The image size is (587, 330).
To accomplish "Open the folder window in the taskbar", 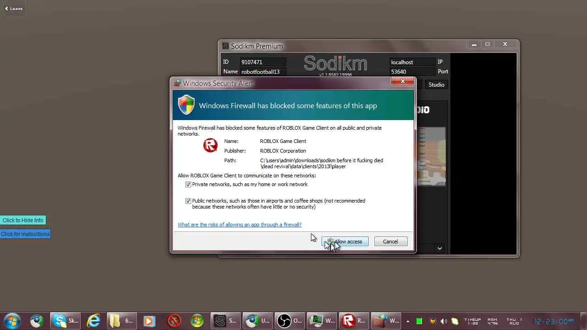I will click(122, 321).
